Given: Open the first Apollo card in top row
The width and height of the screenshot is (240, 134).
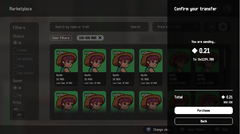Looking at the screenshot, I should [66, 67].
